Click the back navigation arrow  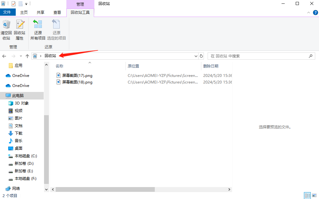(4, 56)
